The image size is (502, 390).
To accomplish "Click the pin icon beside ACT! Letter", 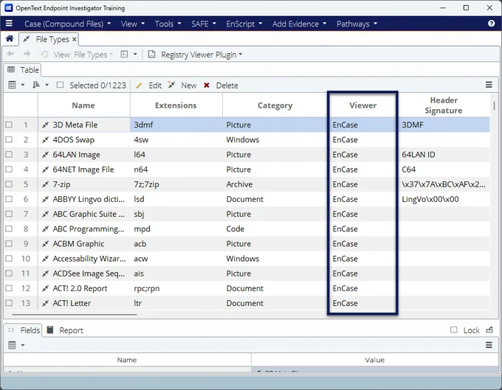I will 46,303.
